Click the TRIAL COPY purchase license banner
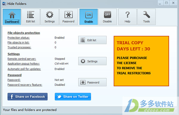 point(141,61)
